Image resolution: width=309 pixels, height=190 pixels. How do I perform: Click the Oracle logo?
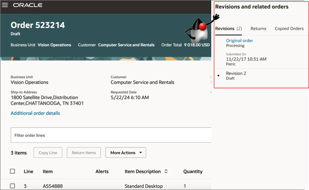pos(27,5)
